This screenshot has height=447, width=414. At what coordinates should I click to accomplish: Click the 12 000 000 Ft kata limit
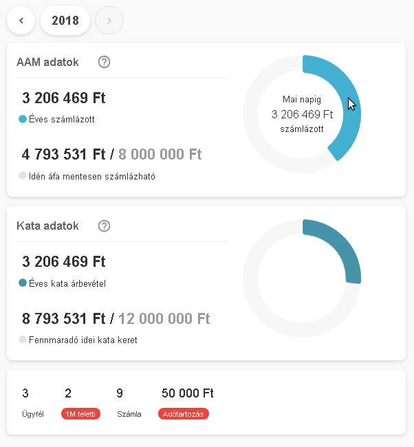coord(164,318)
